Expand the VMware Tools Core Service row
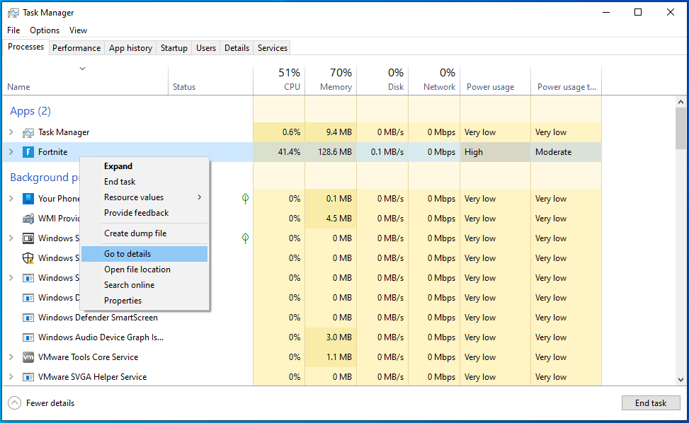 click(x=11, y=357)
